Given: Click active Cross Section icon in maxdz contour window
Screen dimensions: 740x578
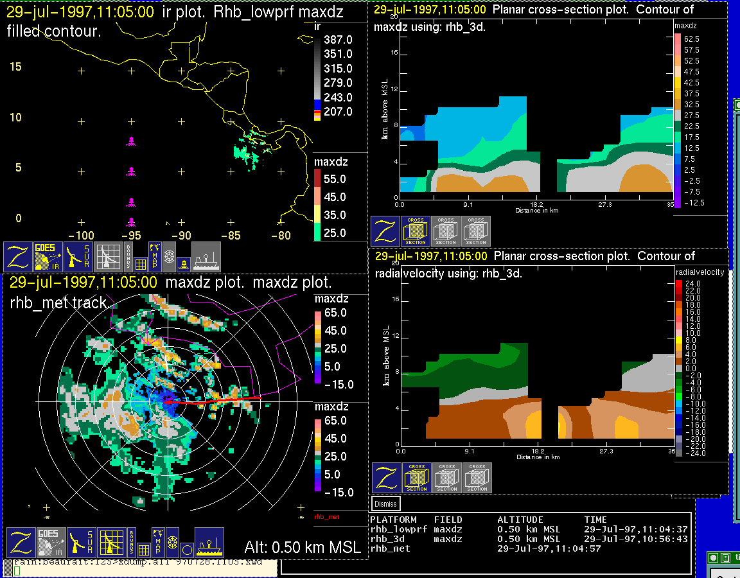Looking at the screenshot, I should 416,231.
